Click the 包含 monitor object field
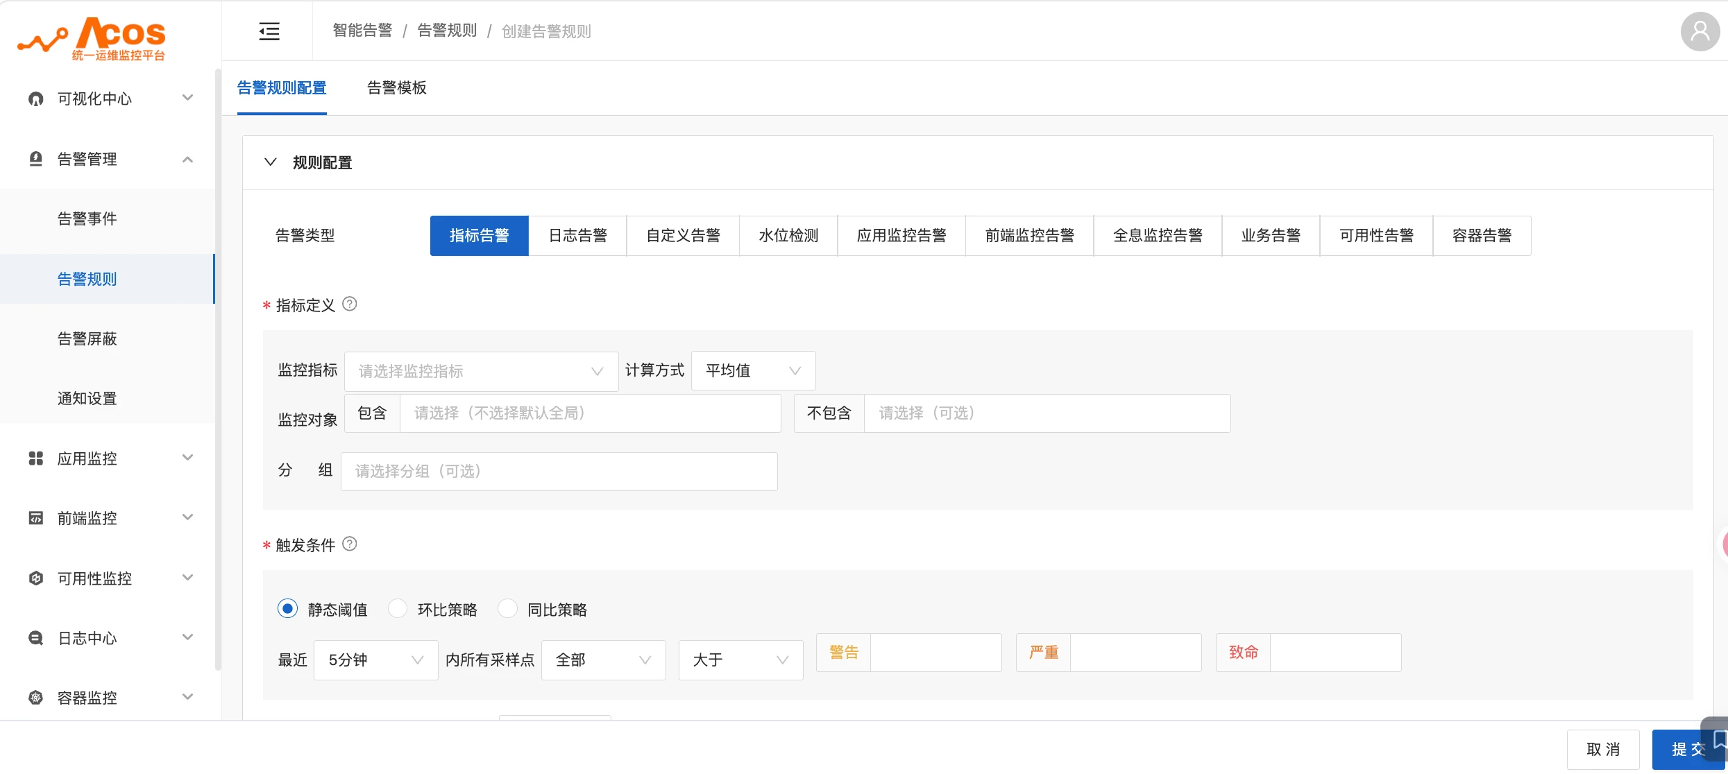 click(590, 413)
